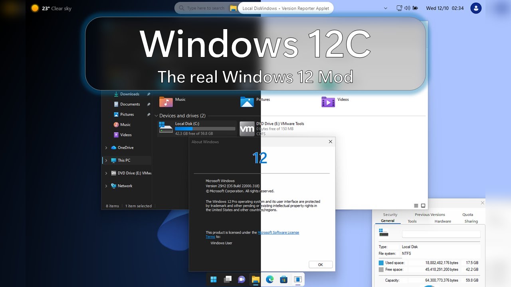This screenshot has width=511, height=287.
Task: Select Music in the sidebar
Action: tap(125, 124)
